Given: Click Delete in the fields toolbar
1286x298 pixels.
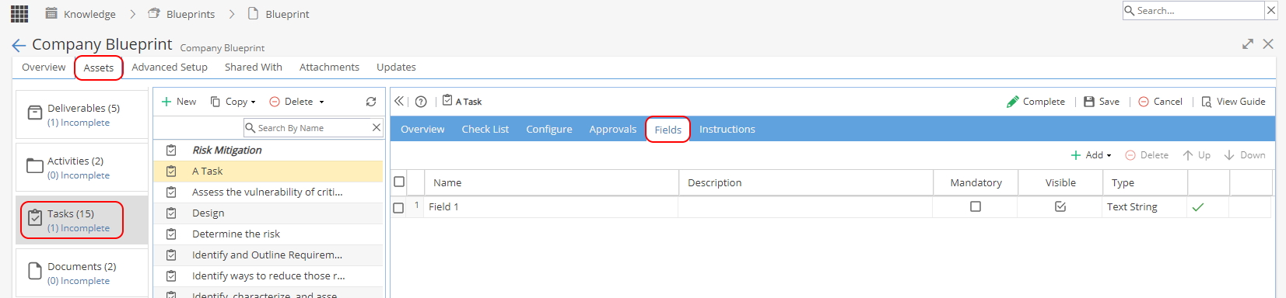Looking at the screenshot, I should [1147, 155].
